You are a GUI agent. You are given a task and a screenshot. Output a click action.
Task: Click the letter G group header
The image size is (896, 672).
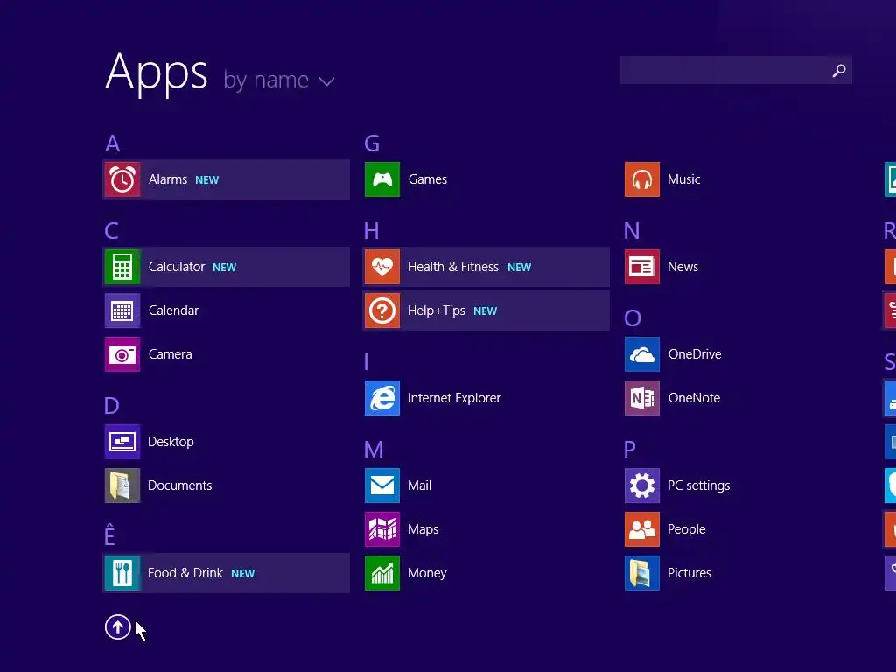(x=372, y=143)
